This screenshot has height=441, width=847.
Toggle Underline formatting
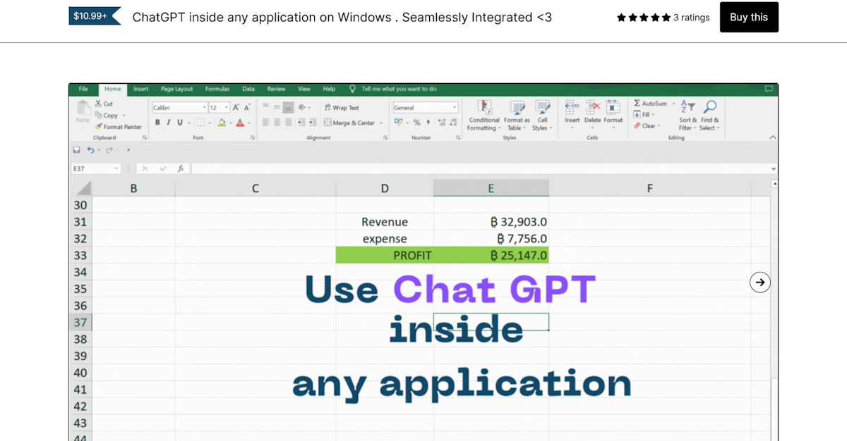[179, 123]
